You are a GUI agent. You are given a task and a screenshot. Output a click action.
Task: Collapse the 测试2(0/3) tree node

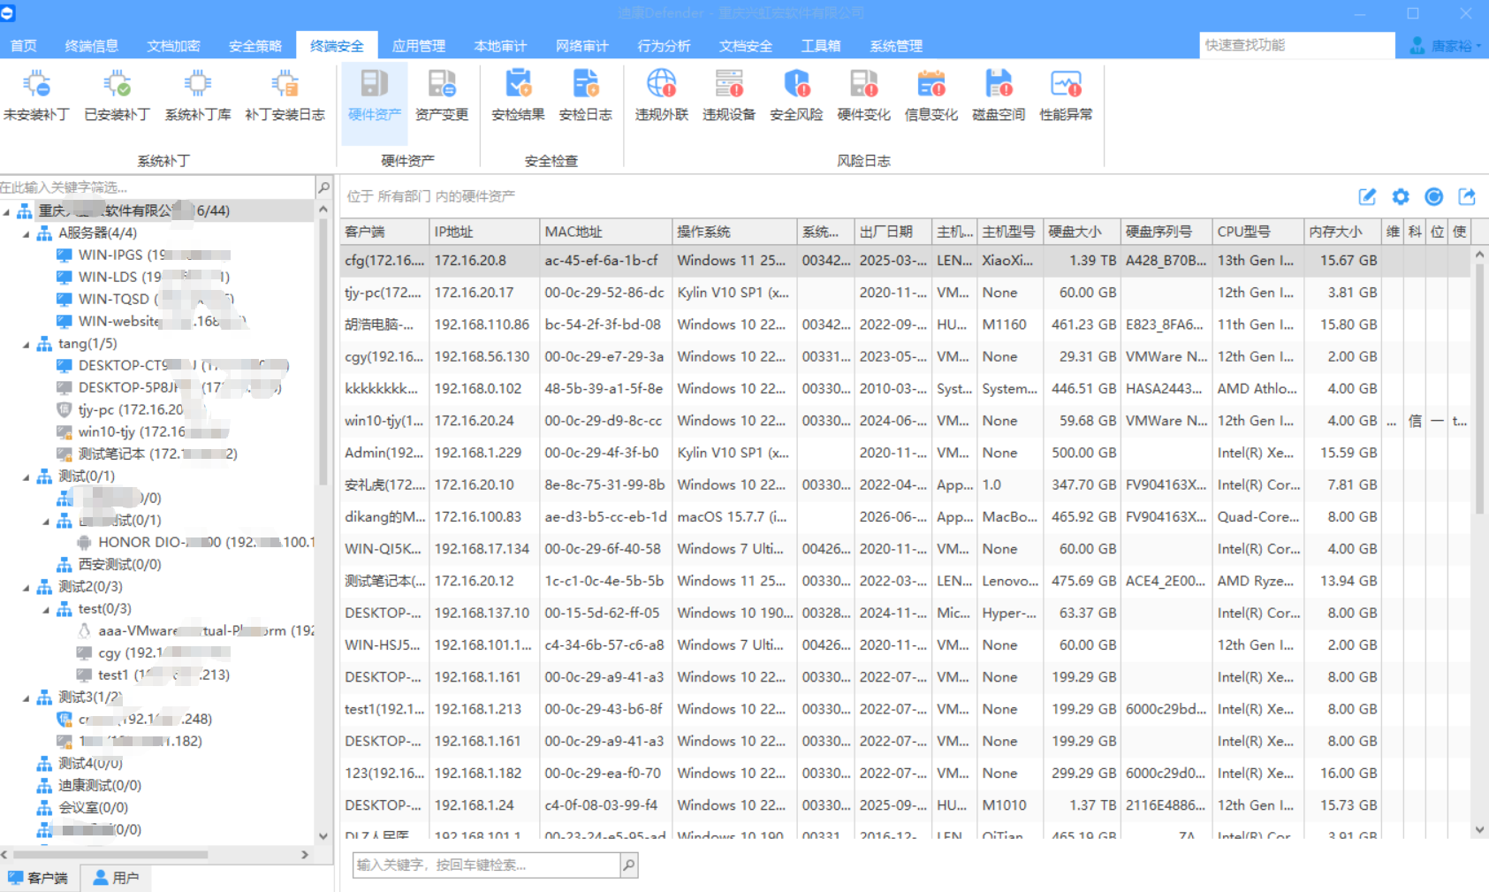click(26, 587)
